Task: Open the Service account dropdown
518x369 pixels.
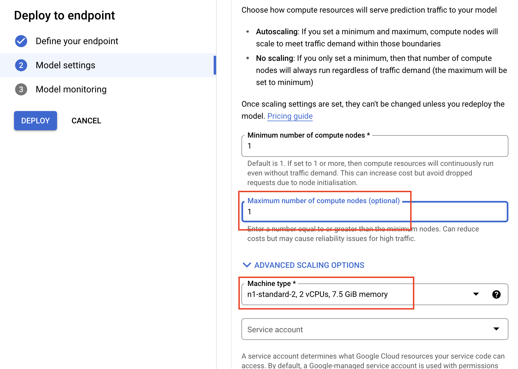Action: [x=496, y=329]
